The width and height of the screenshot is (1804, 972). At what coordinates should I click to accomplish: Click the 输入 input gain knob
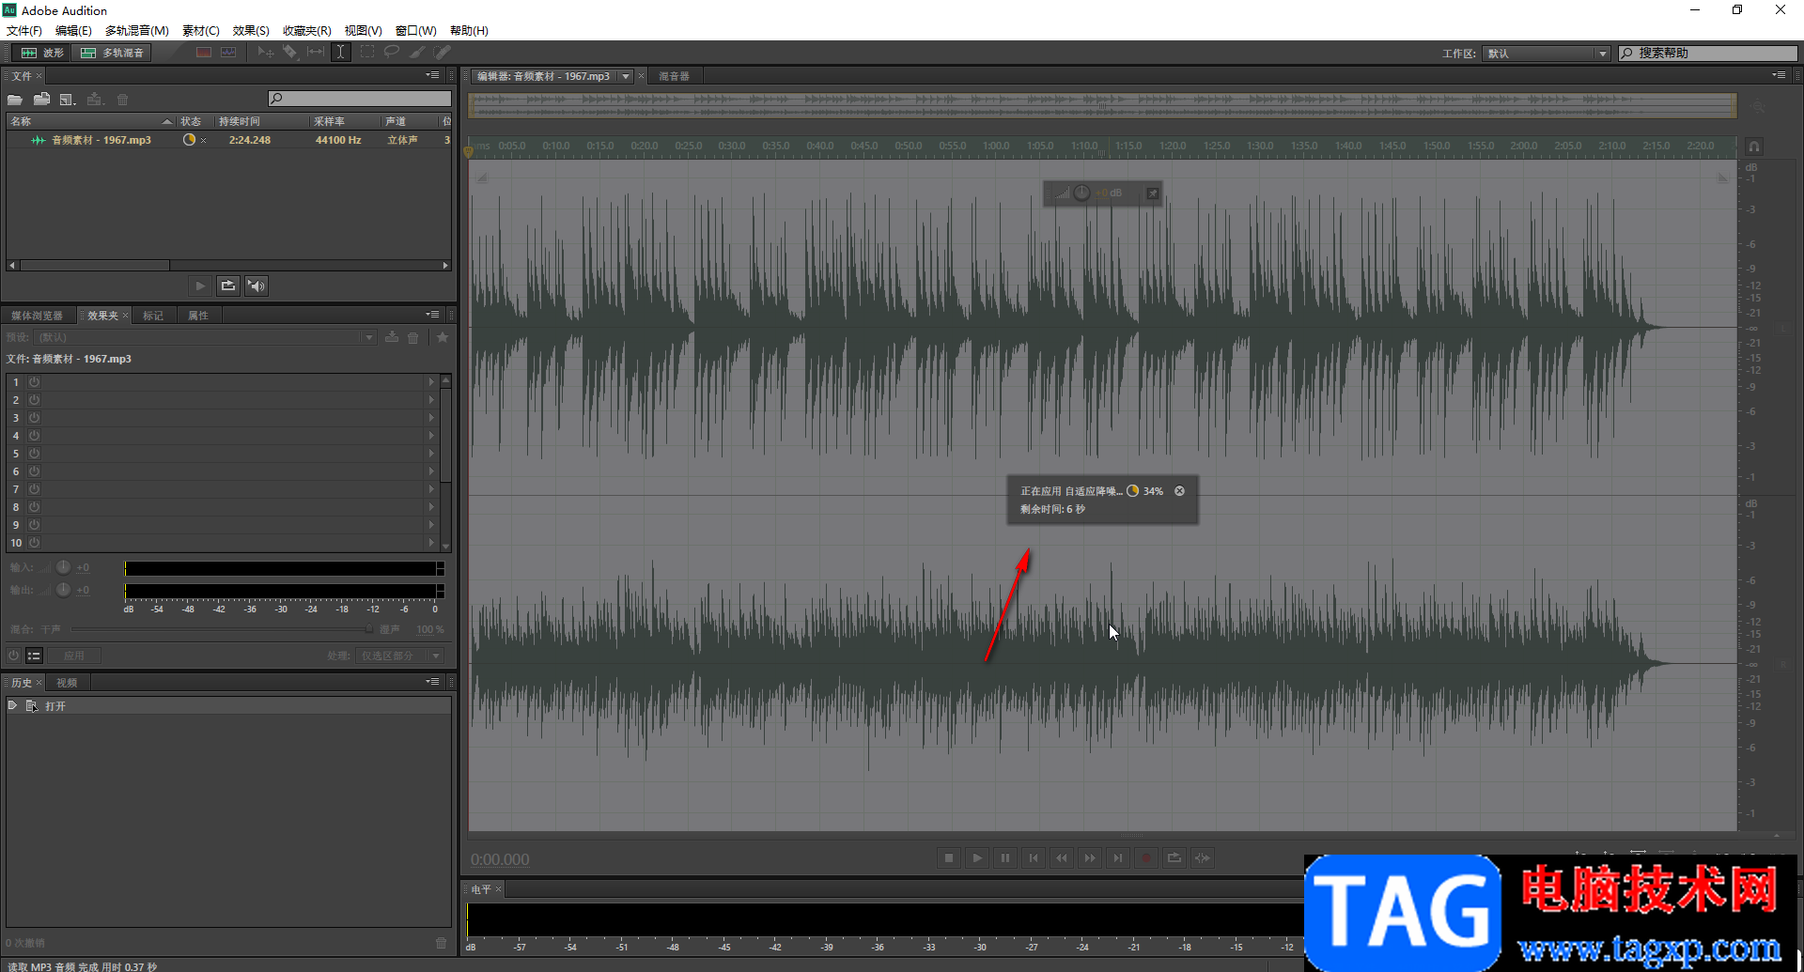(x=63, y=567)
